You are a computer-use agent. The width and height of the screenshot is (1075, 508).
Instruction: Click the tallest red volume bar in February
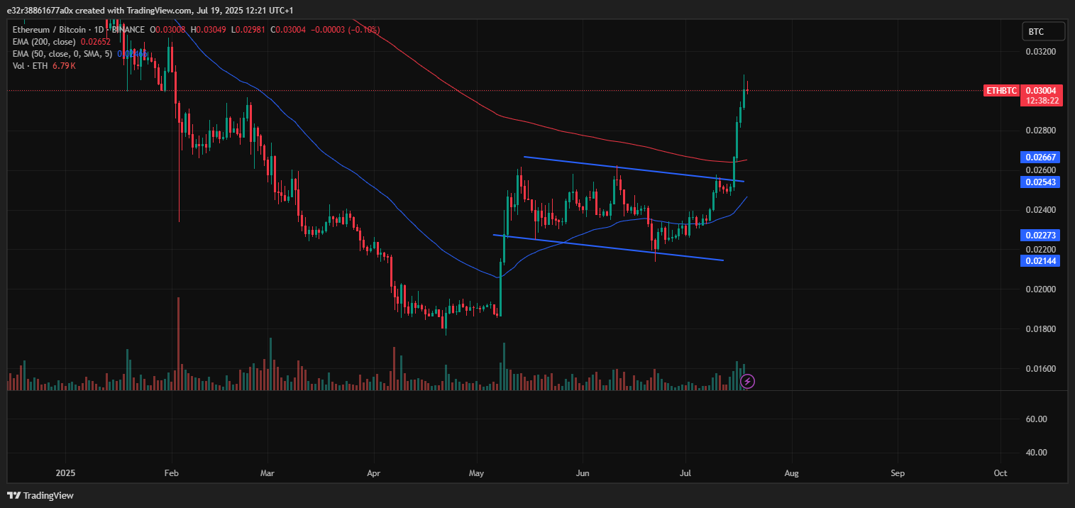pos(178,343)
